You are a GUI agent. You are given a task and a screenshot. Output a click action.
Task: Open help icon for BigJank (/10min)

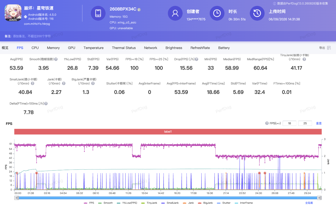(93, 83)
